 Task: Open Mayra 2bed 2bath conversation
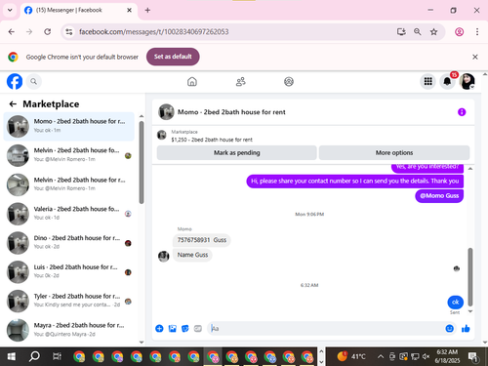(x=68, y=330)
